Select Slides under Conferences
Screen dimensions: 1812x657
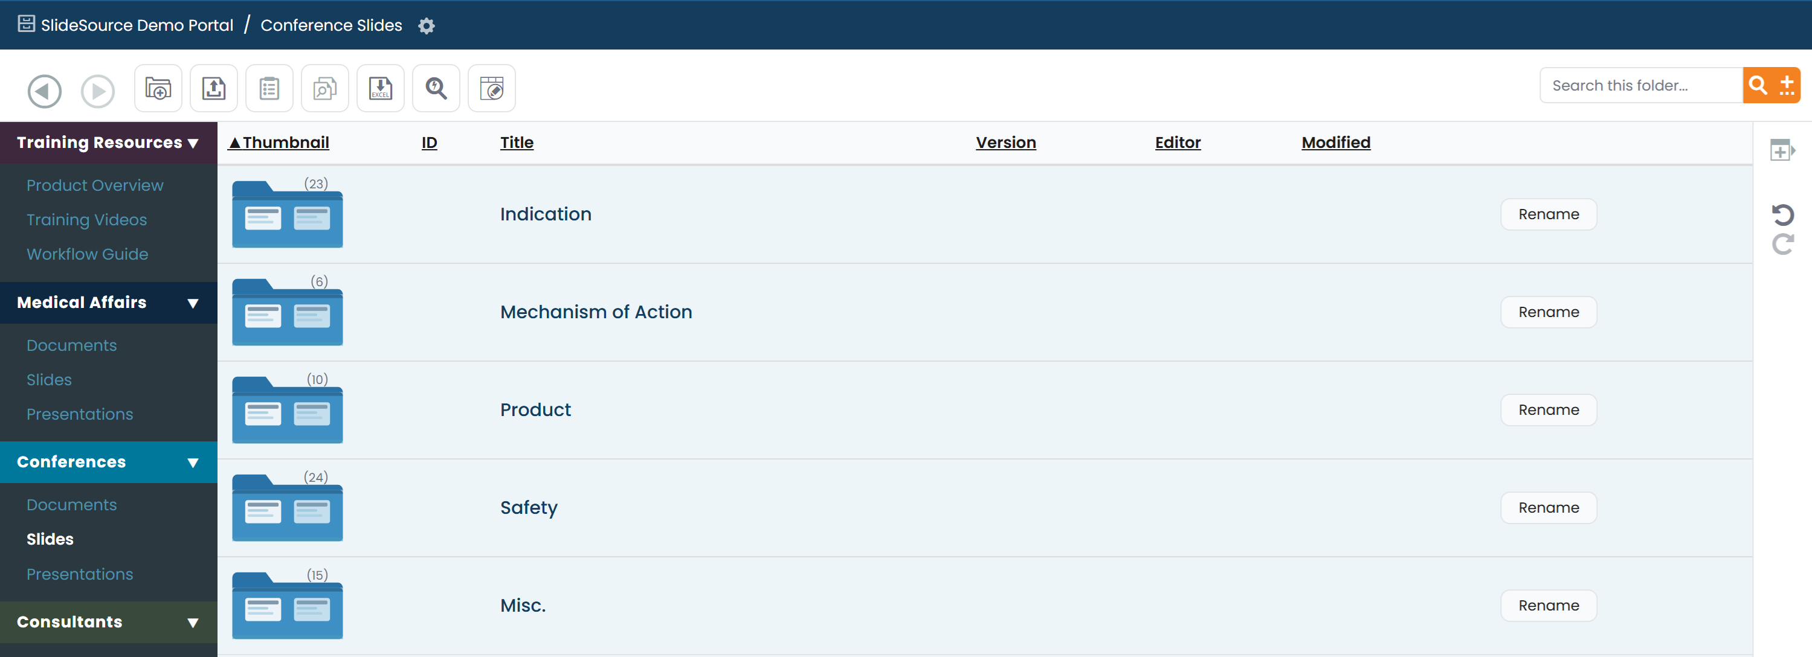coord(50,540)
